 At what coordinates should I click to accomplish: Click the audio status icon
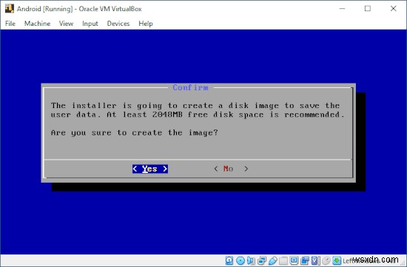[x=251, y=260]
